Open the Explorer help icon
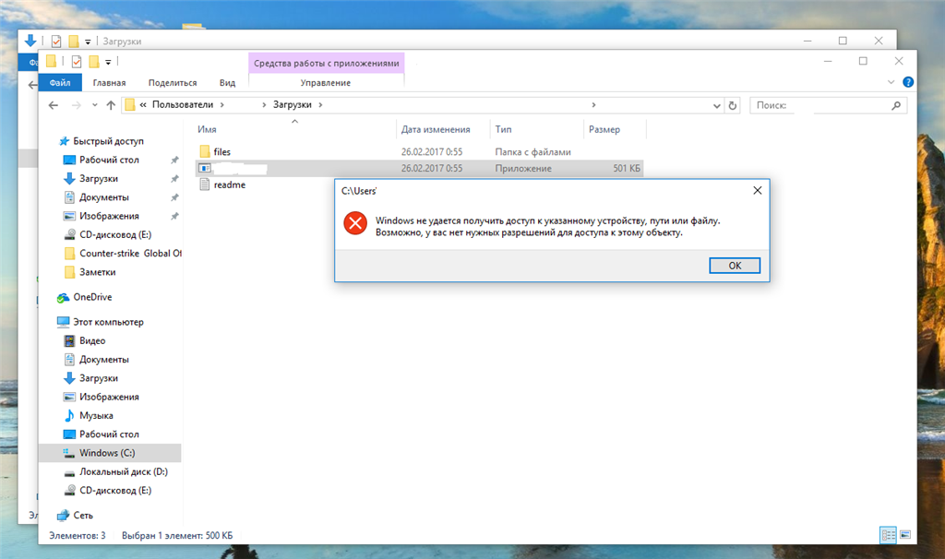This screenshot has height=559, width=945. 908,82
